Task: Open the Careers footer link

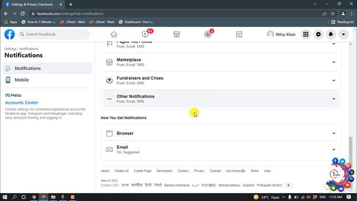Action: click(183, 171)
